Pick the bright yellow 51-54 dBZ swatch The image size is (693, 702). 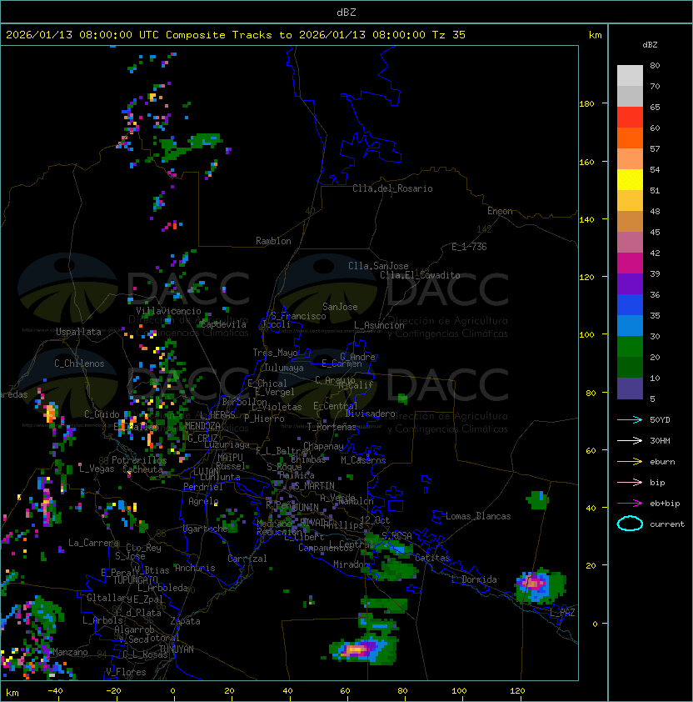pos(630,180)
